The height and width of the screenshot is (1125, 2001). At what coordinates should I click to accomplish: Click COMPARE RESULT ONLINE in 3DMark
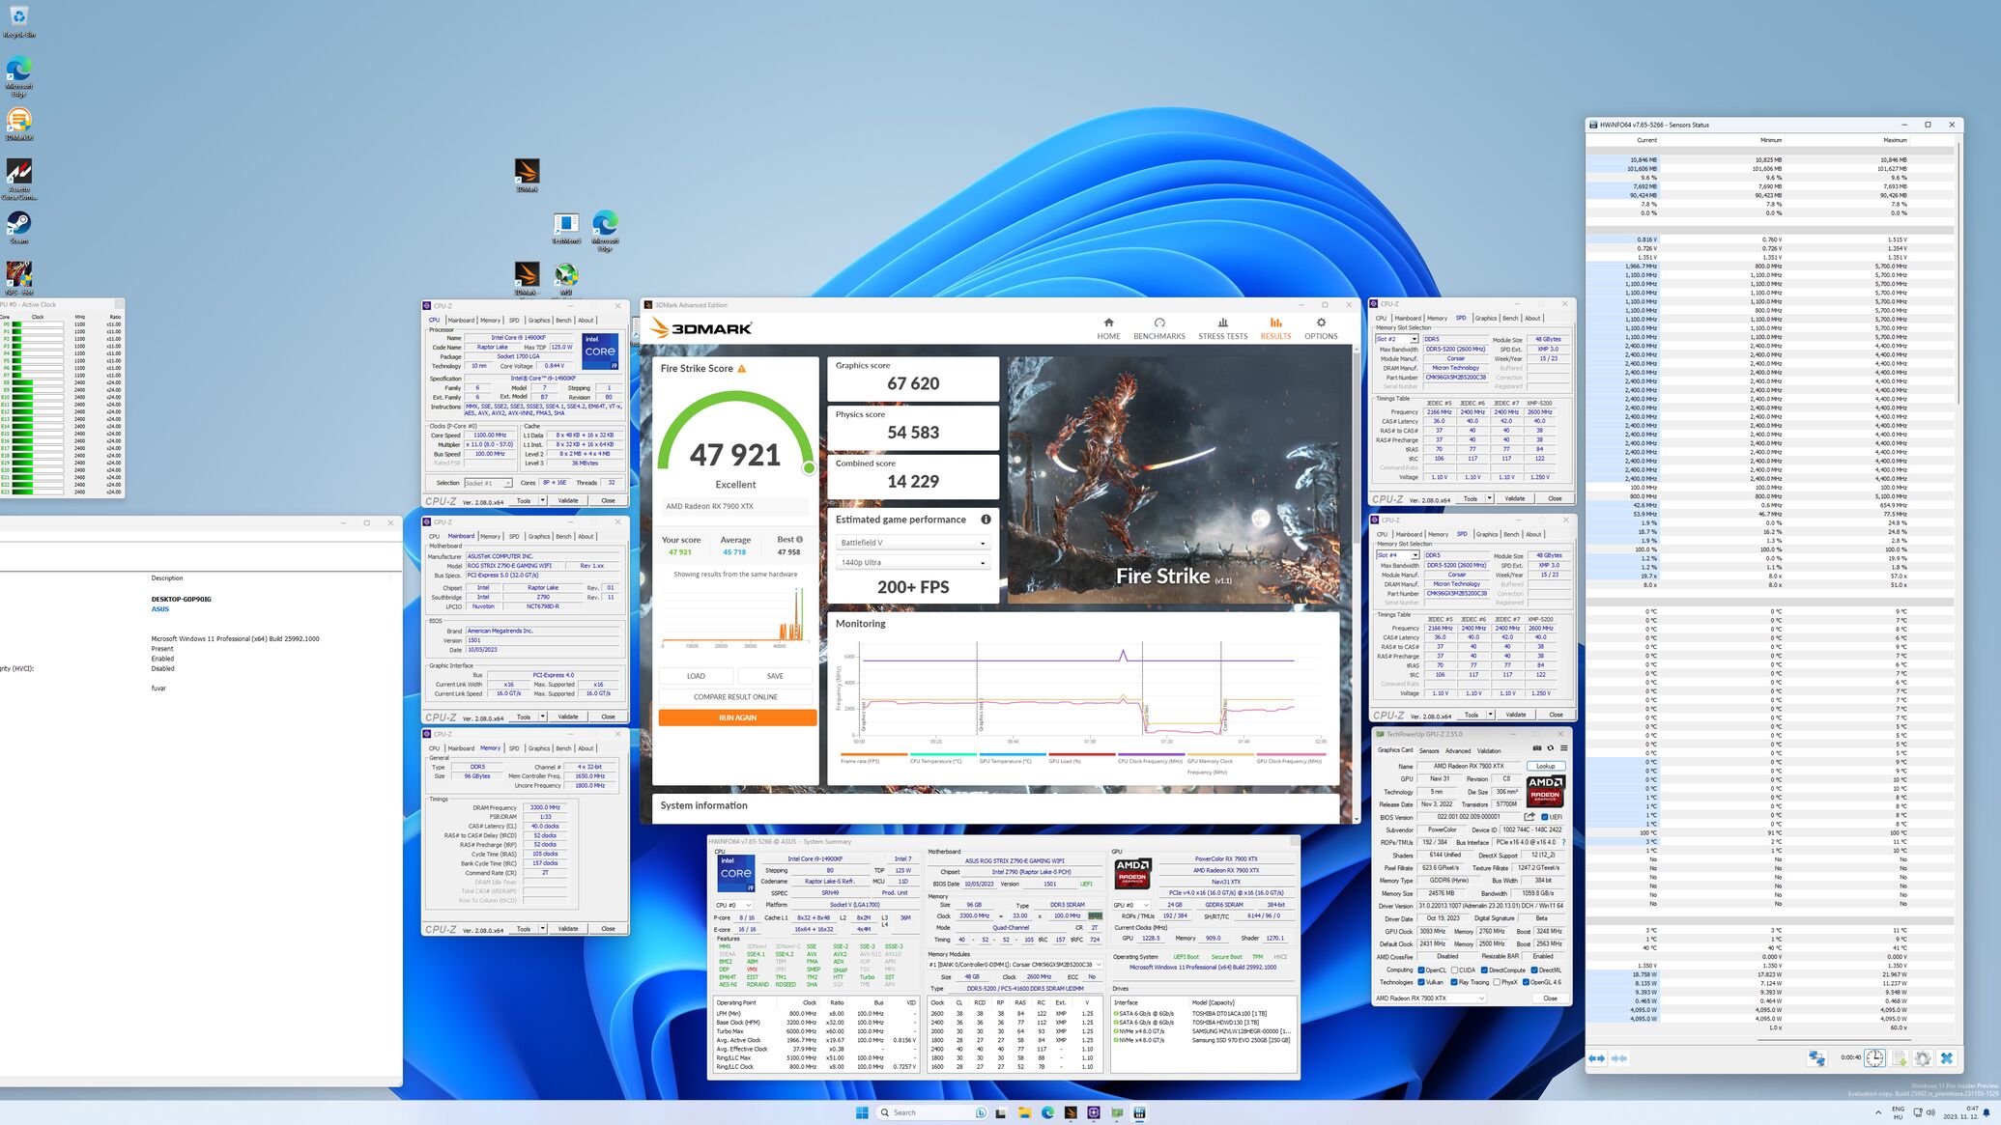(735, 696)
